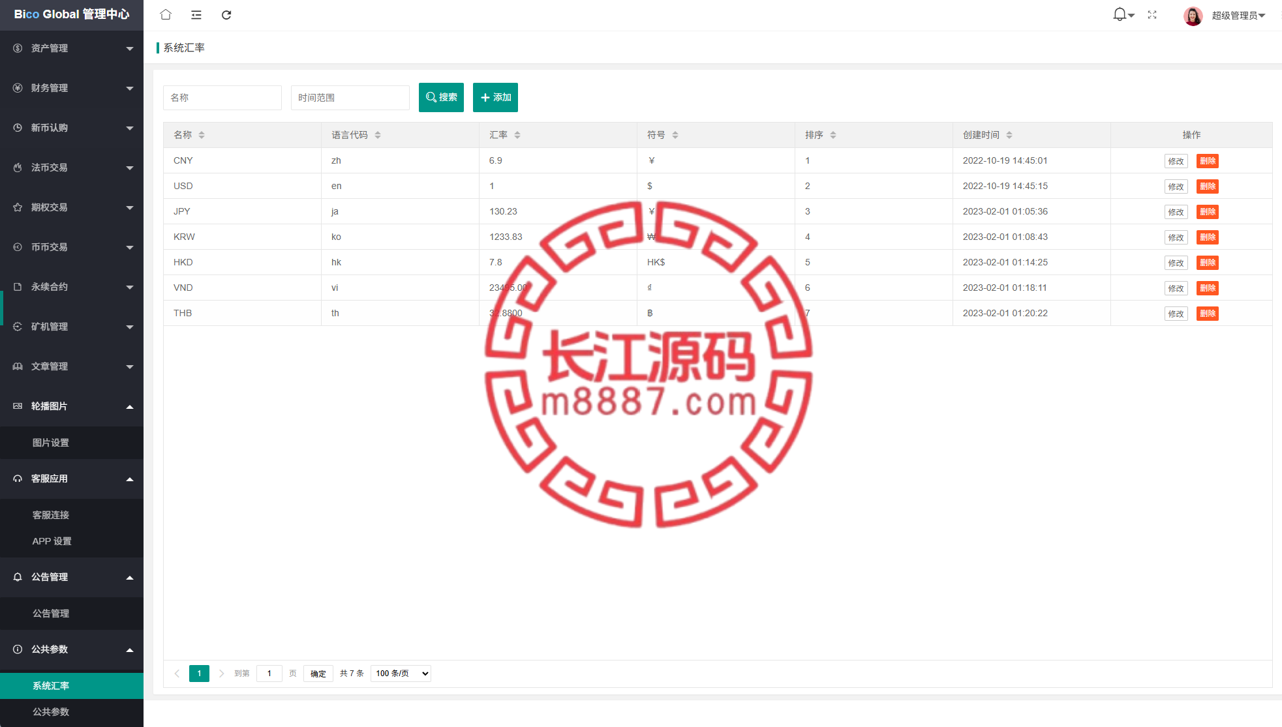This screenshot has height=727, width=1282.
Task: Click the 法币交易 flame icon
Action: (18, 168)
